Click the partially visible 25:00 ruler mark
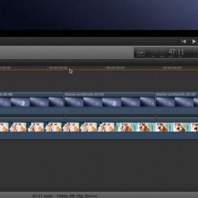198x198 pixels. [5, 68]
